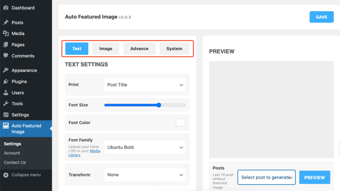
Task: Click the Comments bubble icon
Action: (6, 56)
